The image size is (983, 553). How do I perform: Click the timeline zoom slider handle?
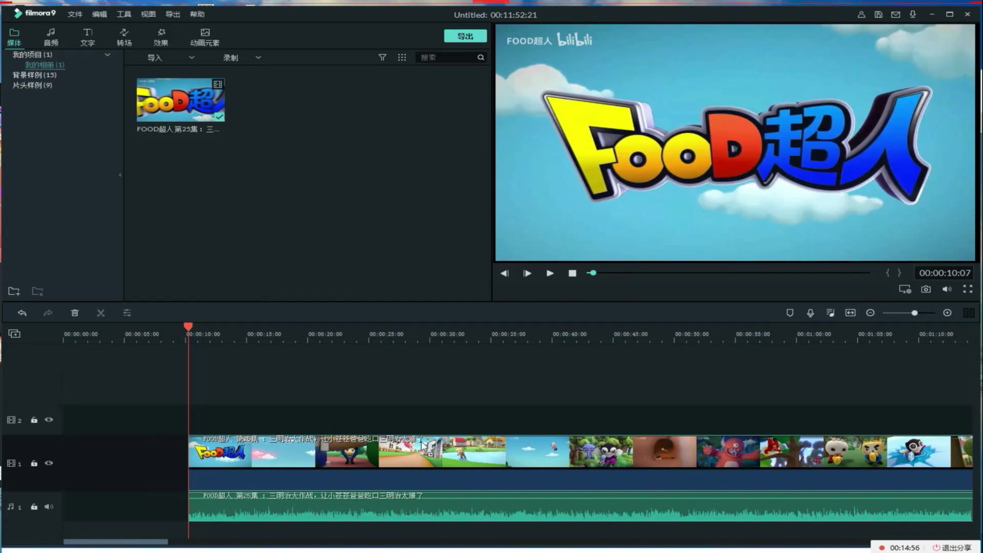pos(914,313)
